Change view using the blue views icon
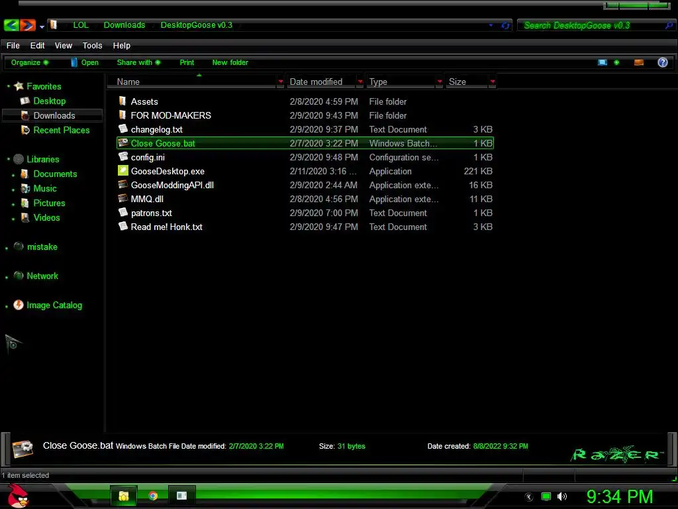 [x=603, y=63]
